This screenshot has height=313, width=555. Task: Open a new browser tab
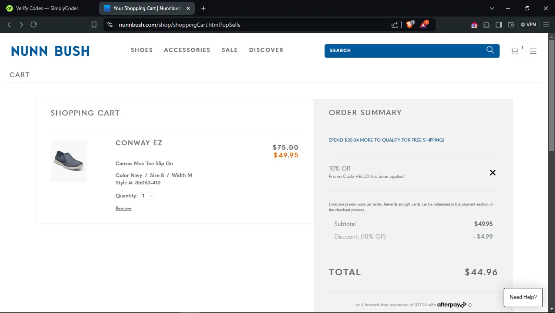pyautogui.click(x=203, y=8)
